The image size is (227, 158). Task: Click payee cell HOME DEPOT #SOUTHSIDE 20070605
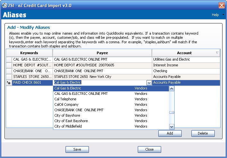(102, 65)
